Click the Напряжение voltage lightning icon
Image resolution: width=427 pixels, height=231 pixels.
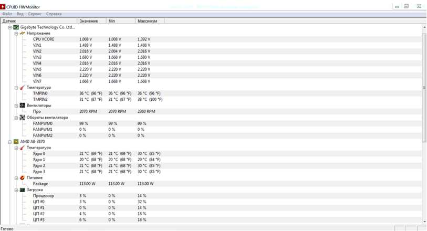point(22,33)
